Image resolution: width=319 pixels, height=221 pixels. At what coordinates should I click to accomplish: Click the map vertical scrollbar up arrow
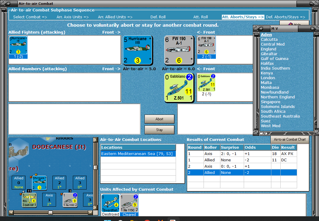[x=95, y=140]
